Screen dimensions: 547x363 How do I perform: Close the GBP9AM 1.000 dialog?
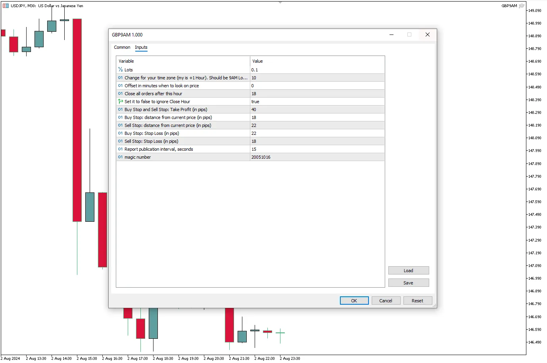pyautogui.click(x=428, y=35)
